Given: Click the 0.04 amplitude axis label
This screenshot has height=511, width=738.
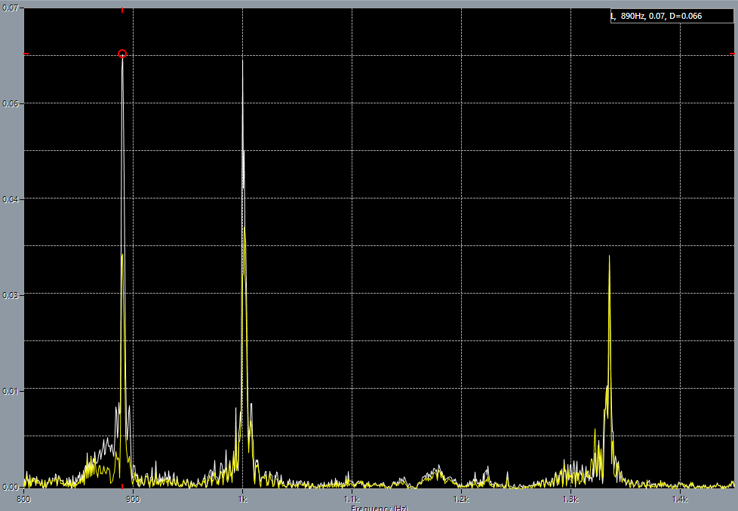Looking at the screenshot, I should (x=11, y=199).
